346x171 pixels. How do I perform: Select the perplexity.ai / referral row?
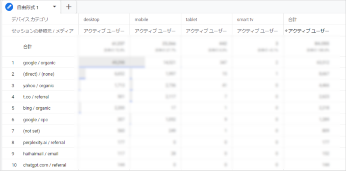click(x=44, y=143)
